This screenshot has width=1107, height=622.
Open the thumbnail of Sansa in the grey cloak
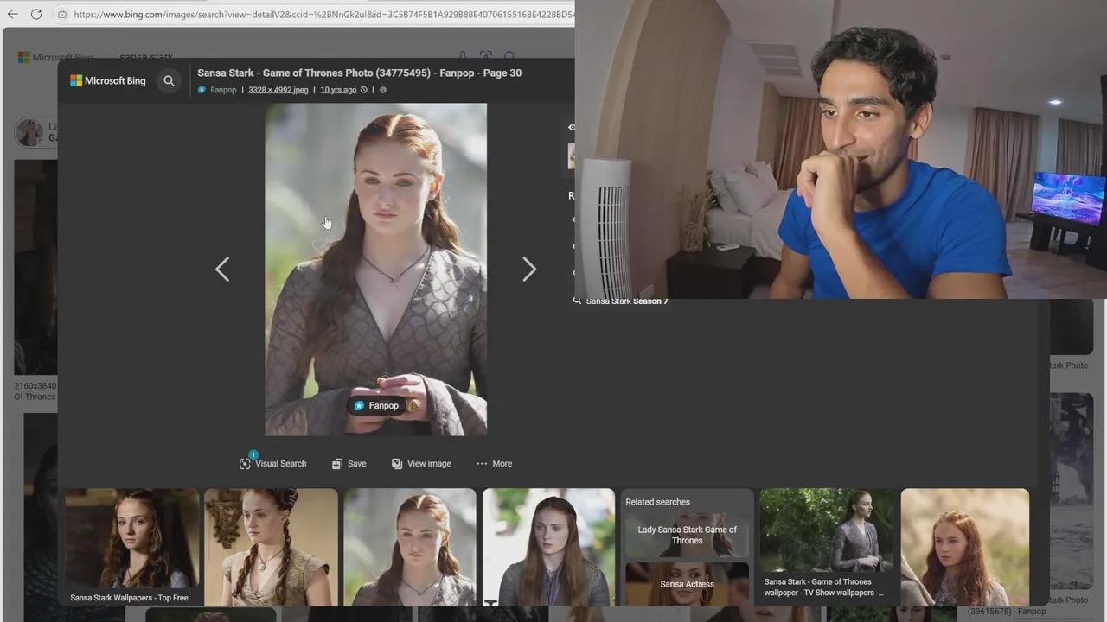548,547
